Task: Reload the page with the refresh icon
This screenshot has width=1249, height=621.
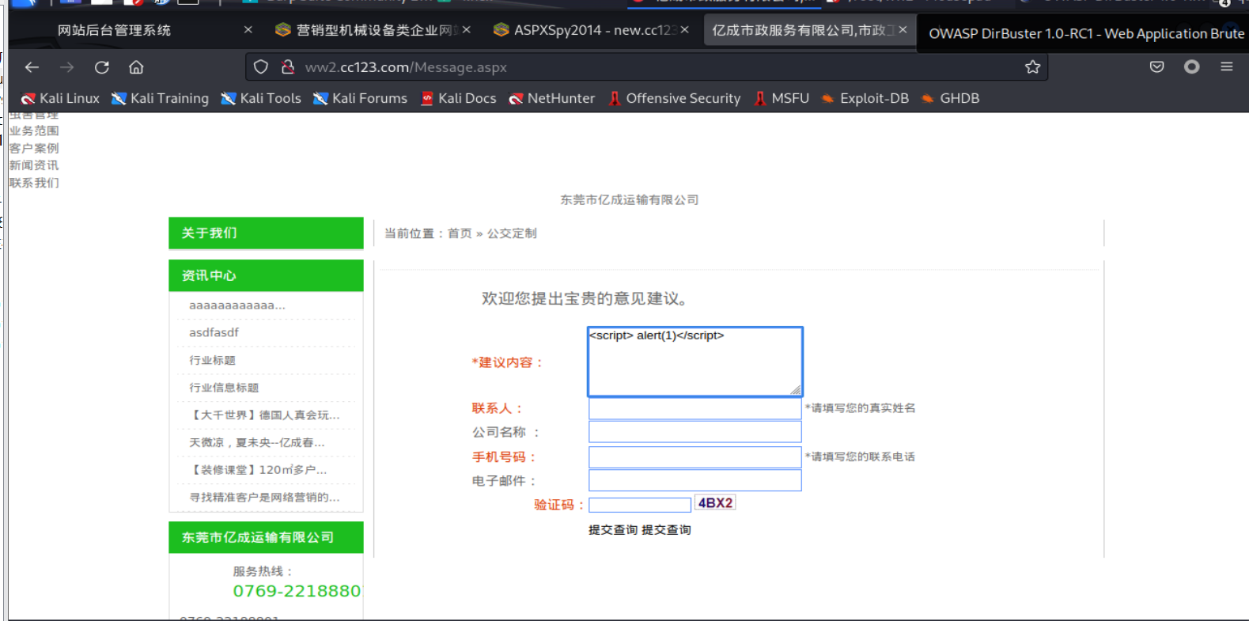Action: (x=101, y=67)
